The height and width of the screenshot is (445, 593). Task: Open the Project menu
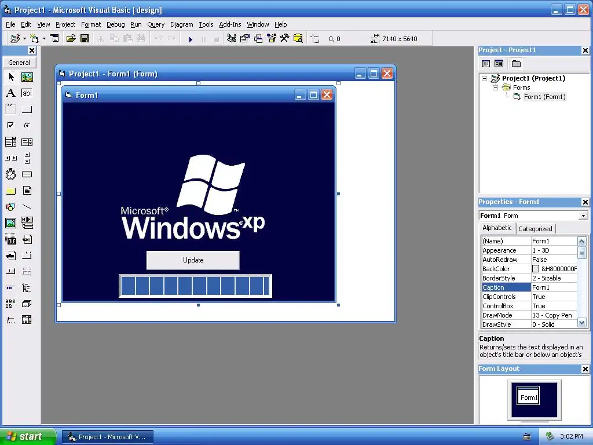pos(65,24)
